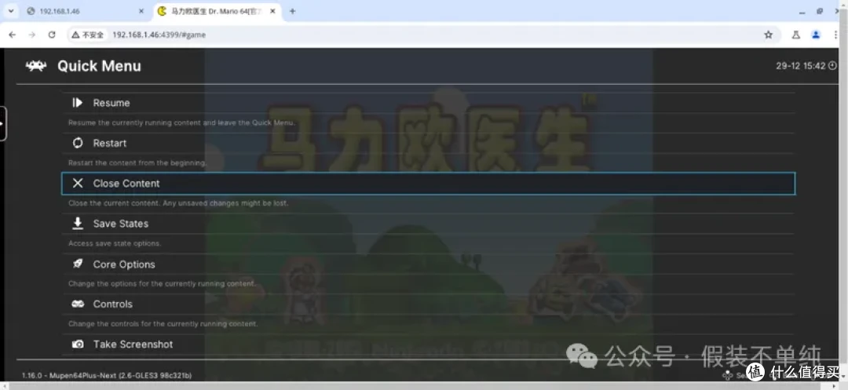The height and width of the screenshot is (390, 848).
Task: Go forward in browser history
Action: pyautogui.click(x=32, y=35)
